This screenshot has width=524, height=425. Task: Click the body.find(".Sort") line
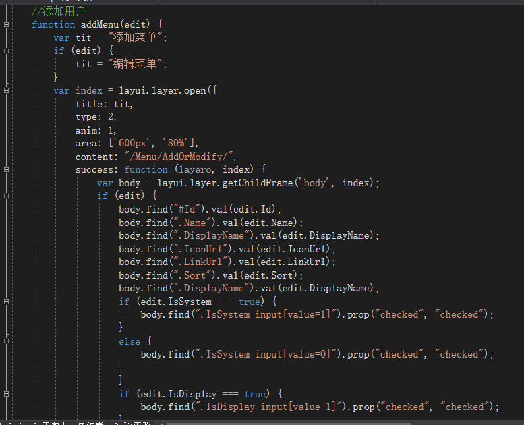211,275
